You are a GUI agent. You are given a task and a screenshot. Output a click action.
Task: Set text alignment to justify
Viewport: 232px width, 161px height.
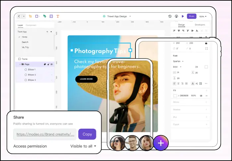pyautogui.click(x=186, y=83)
